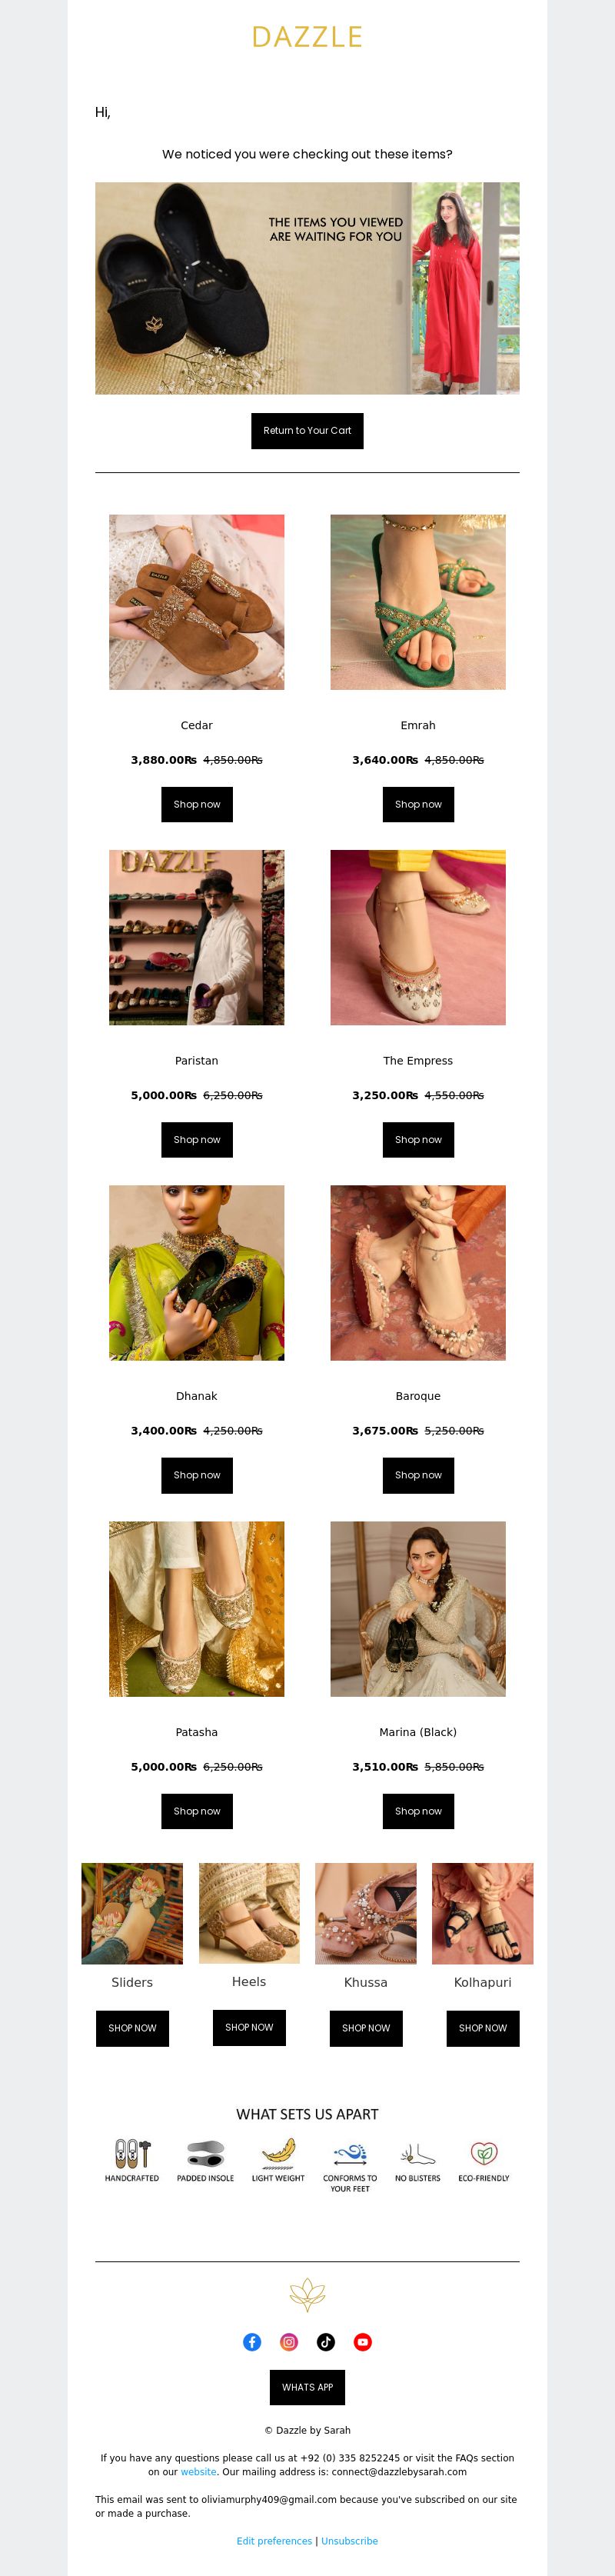This screenshot has height=2576, width=615.
Task: Click SHOP NOW under Sliders
Action: coord(132,2028)
